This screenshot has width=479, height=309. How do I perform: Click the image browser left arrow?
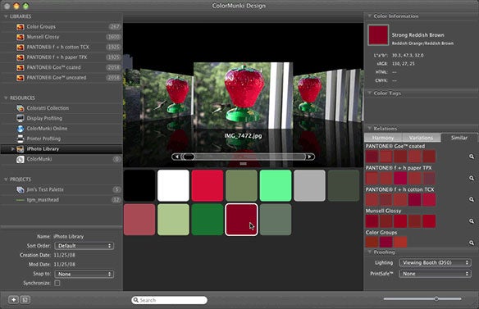(x=176, y=157)
